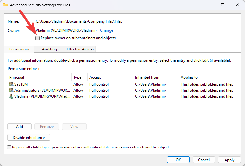This screenshot has height=166, width=245.
Task: Click the Administrators principal group icon
Action: pos(11,90)
